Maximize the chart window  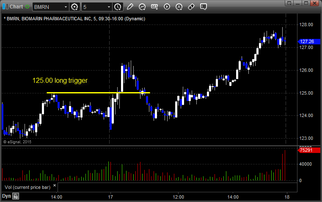point(306,3)
